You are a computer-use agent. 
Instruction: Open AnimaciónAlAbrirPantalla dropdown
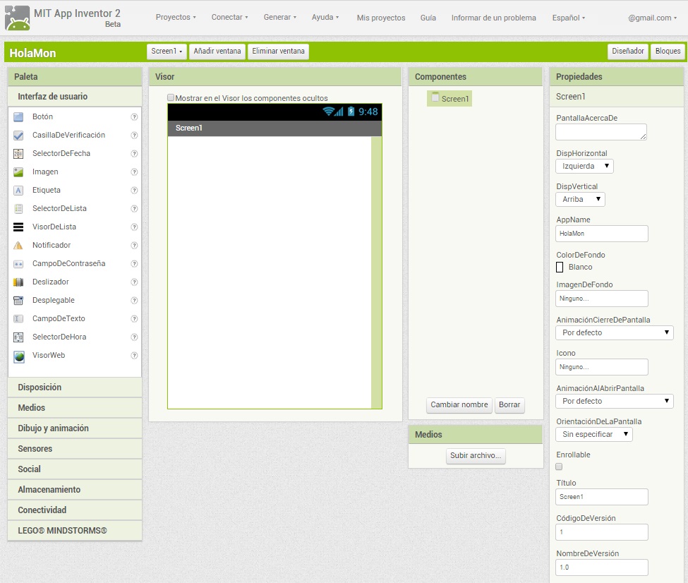[615, 401]
